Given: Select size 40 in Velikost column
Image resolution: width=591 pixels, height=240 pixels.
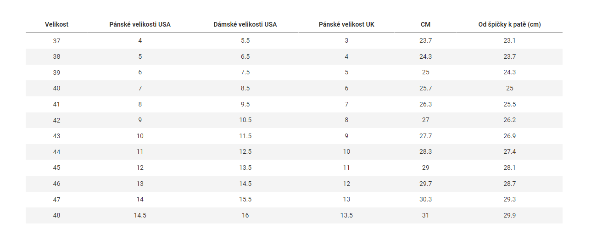Looking at the screenshot, I should [x=56, y=89].
